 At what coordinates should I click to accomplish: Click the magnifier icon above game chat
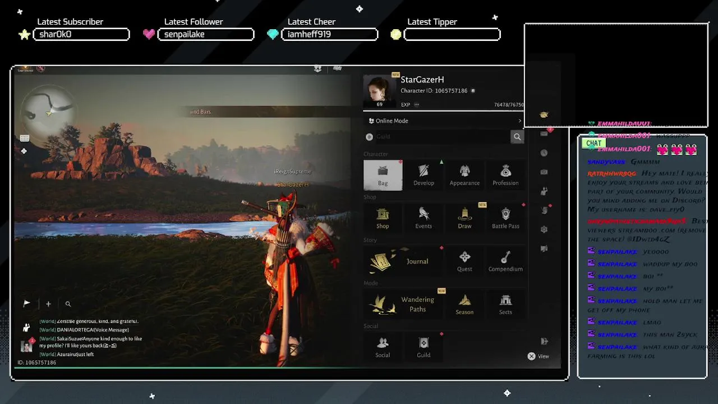[x=68, y=304]
